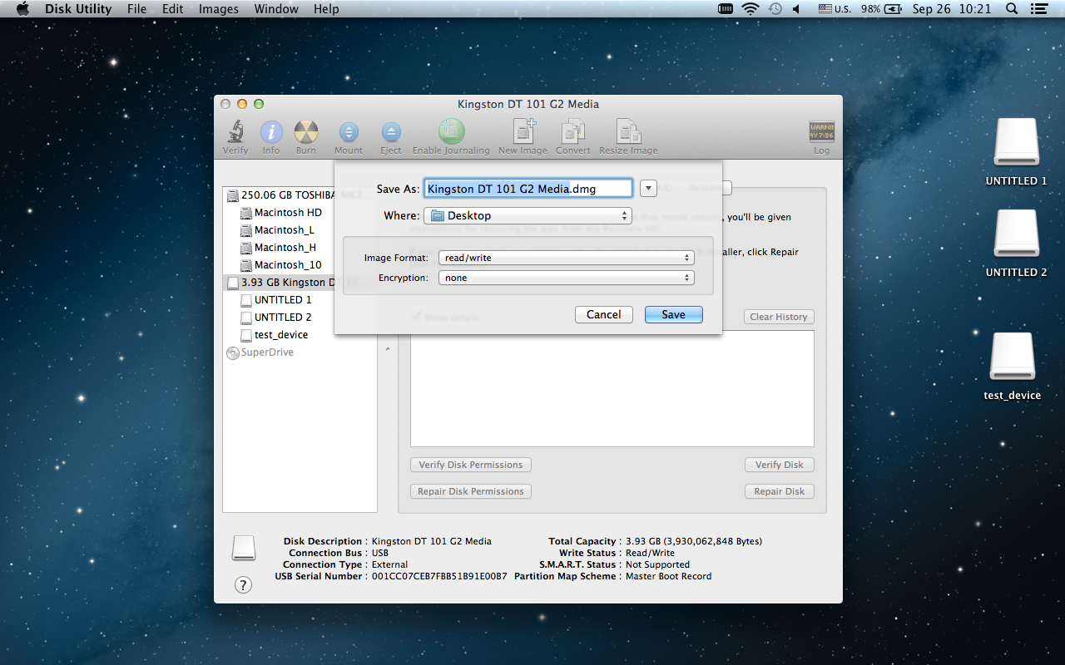
Task: Open the Encryption dropdown
Action: [567, 278]
